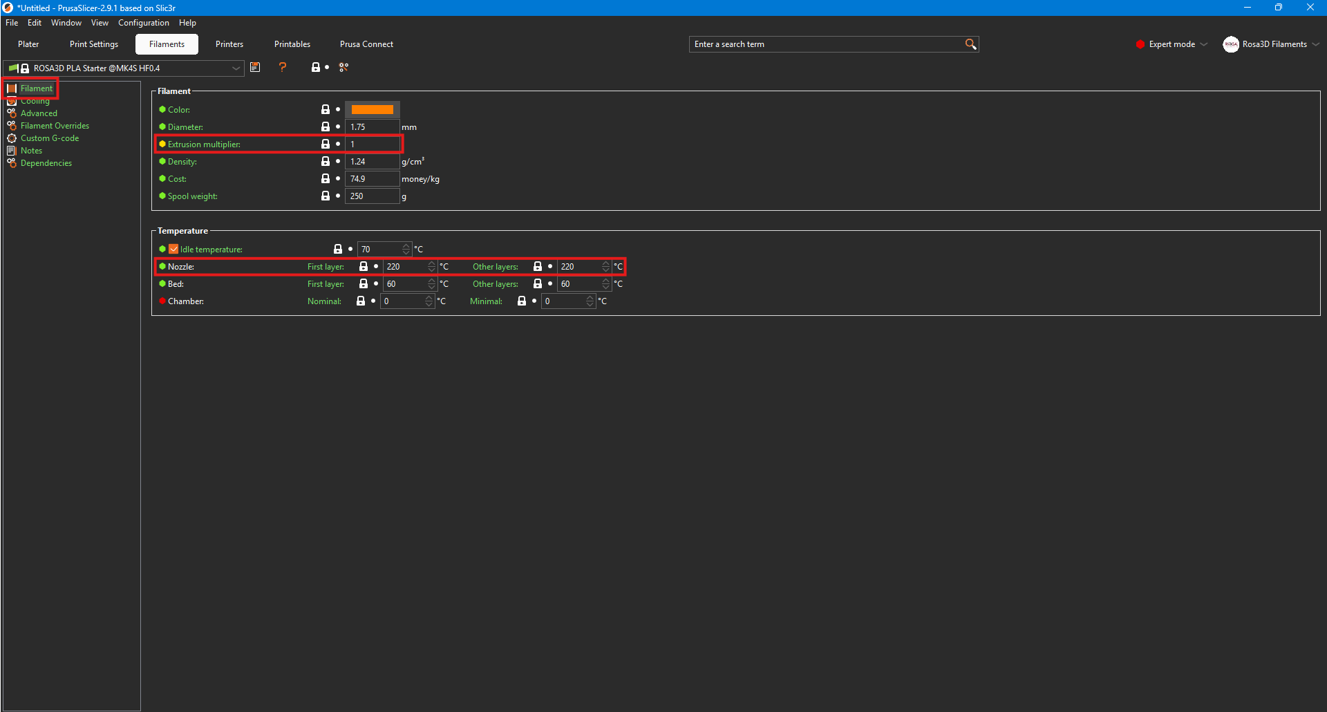Click the preset toolbar lock icon
The height and width of the screenshot is (712, 1327).
[315, 67]
